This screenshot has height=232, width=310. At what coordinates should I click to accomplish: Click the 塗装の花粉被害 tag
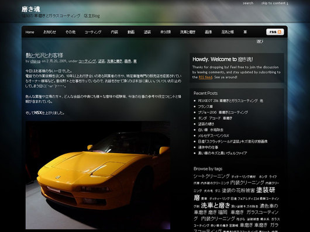(x=238, y=191)
